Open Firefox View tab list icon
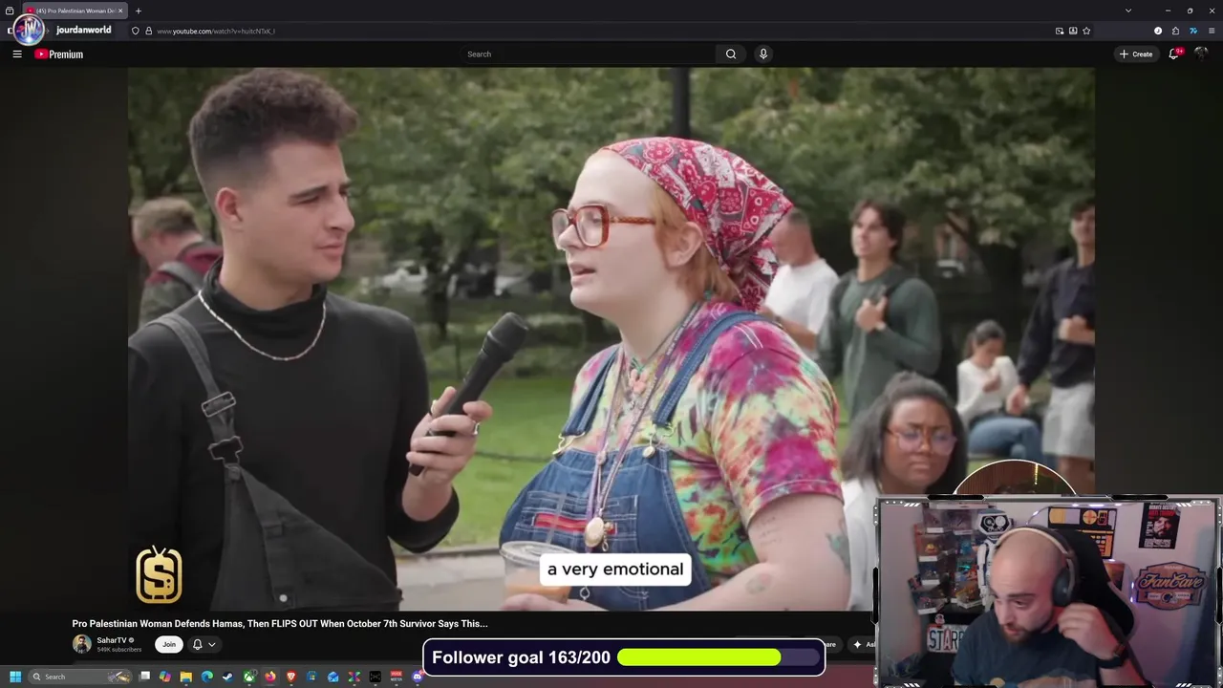Viewport: 1223px width, 688px height. pyautogui.click(x=10, y=11)
